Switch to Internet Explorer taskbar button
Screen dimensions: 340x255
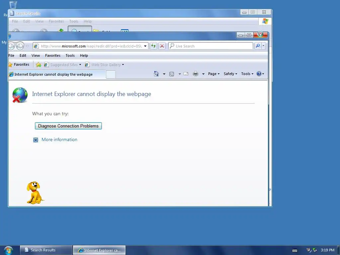(99, 250)
